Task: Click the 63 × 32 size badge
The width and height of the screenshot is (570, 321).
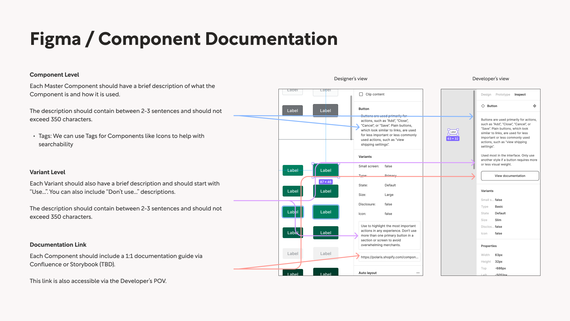Action: pyautogui.click(x=453, y=139)
